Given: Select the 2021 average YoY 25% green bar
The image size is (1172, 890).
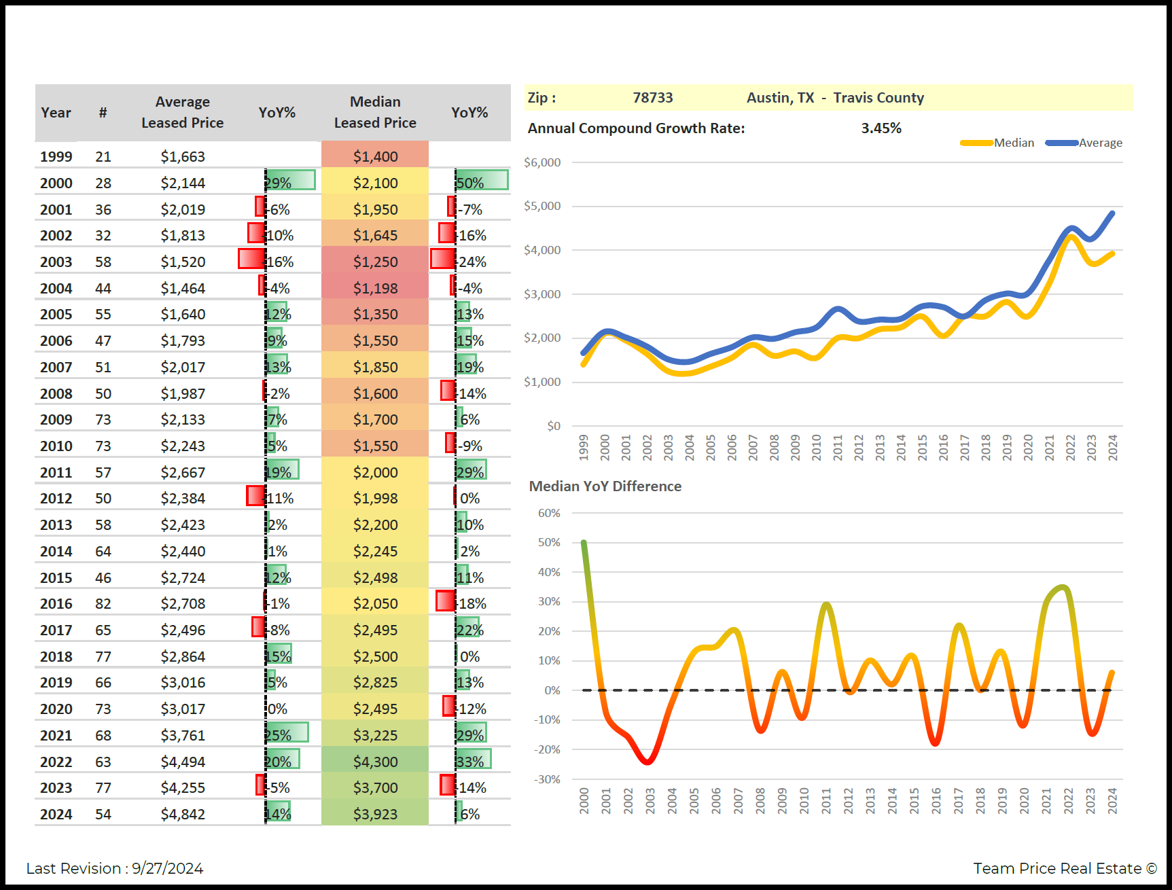Looking at the screenshot, I should (x=287, y=734).
